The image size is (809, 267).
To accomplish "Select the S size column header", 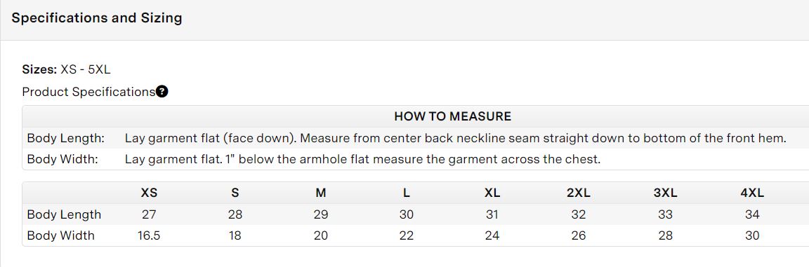I will pos(235,193).
